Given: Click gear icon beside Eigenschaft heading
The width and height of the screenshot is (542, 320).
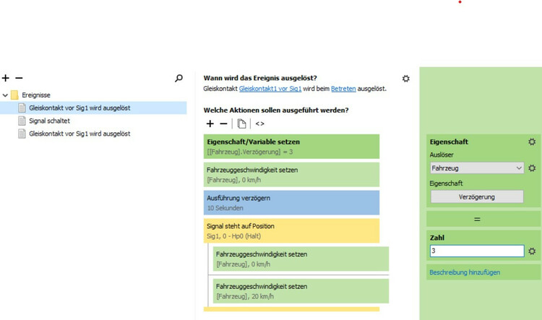Looking at the screenshot, I should point(532,142).
